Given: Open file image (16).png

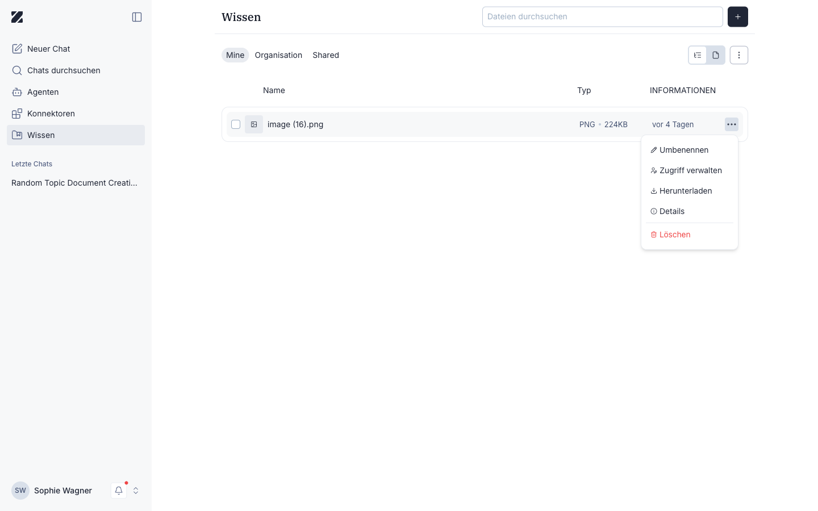Looking at the screenshot, I should click(295, 124).
